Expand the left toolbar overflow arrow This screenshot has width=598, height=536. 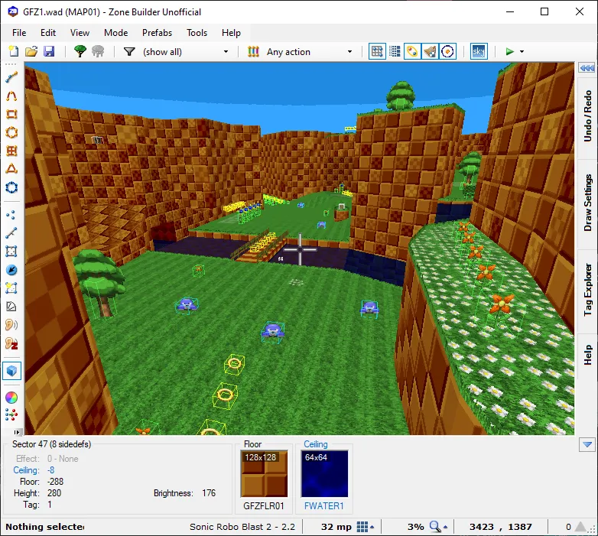click(x=16, y=432)
